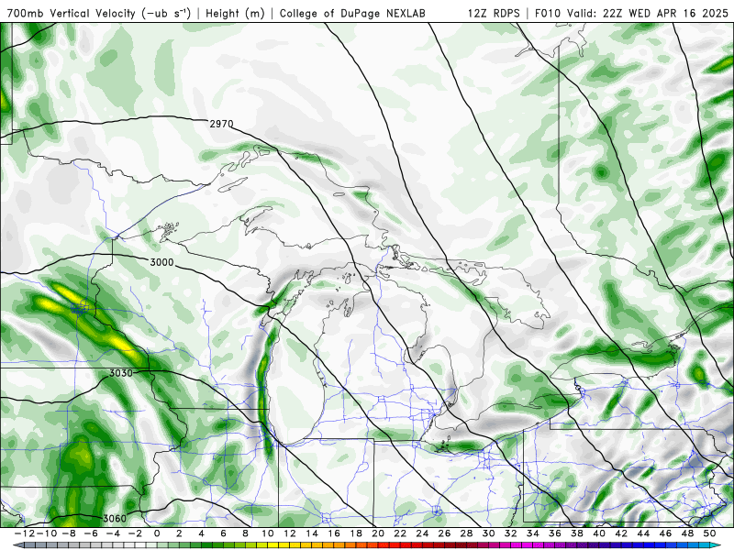Viewport: 734px width, 550px height.
Task: Click the 4 value on the color scale
Action: click(201, 533)
